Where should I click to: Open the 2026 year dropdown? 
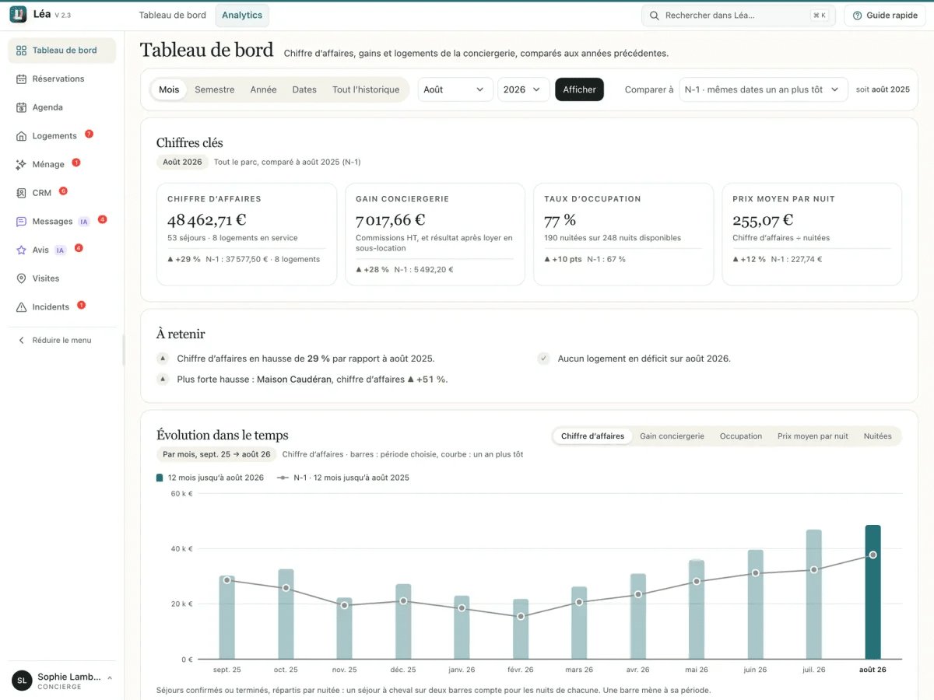click(x=524, y=89)
